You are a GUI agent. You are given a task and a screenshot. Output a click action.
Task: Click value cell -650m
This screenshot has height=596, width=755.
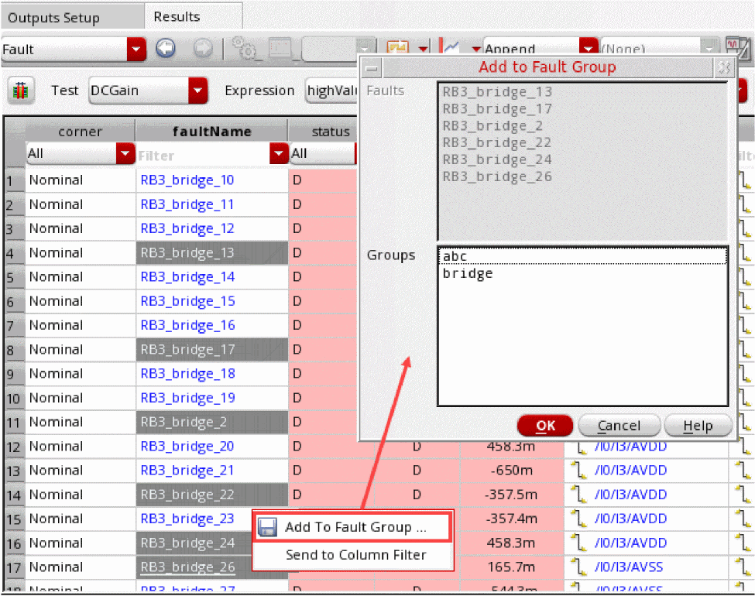pyautogui.click(x=511, y=471)
